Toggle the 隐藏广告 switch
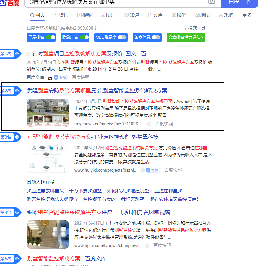The image size is (266, 266). pos(84,37)
